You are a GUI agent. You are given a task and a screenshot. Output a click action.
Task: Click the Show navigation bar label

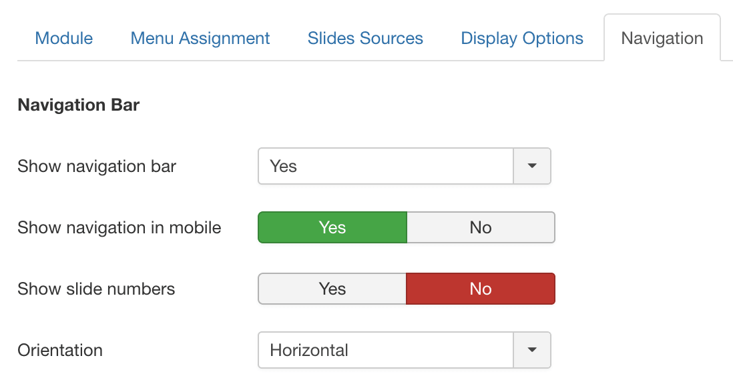(97, 166)
